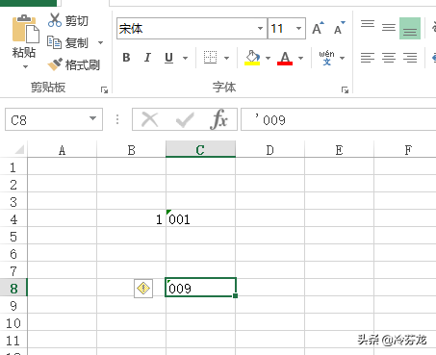The height and width of the screenshot is (355, 436).
Task: Select row 8 header
Action: [13, 289]
